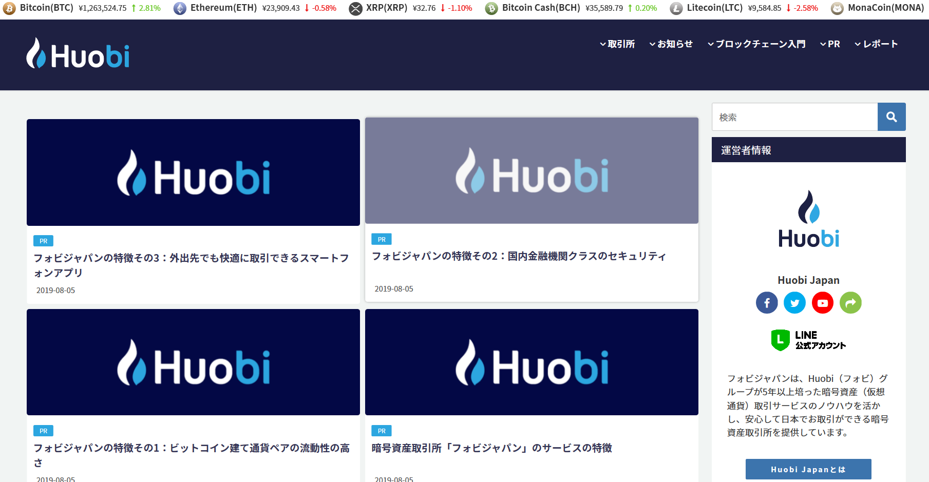Click the Huobi flame logo in sidebar
Image resolution: width=929 pixels, height=482 pixels.
point(809,219)
